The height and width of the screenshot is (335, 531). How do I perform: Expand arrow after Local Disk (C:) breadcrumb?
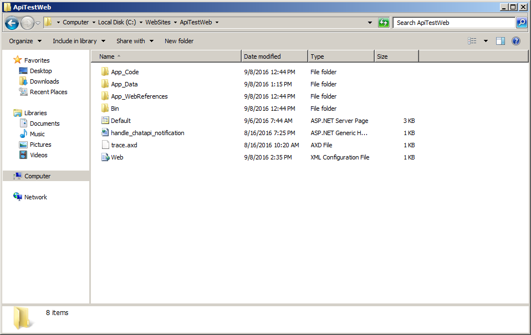(x=141, y=23)
